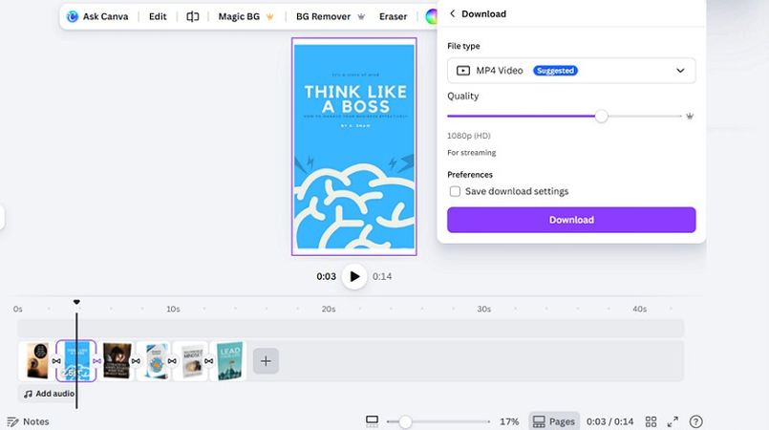The height and width of the screenshot is (430, 769).
Task: Click the crown icon next to BG Remover
Action: (x=361, y=16)
